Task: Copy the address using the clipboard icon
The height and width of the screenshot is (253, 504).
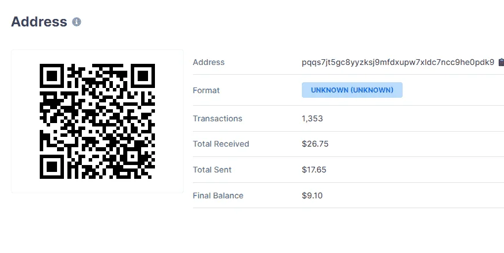Action: coord(501,62)
